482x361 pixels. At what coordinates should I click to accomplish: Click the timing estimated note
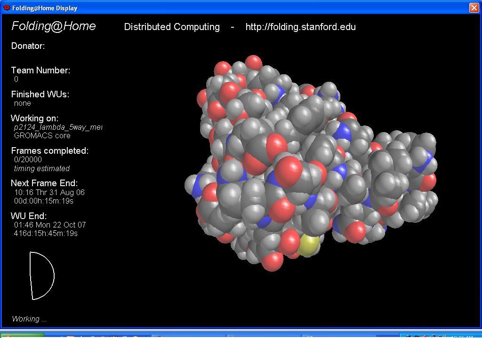click(x=42, y=169)
